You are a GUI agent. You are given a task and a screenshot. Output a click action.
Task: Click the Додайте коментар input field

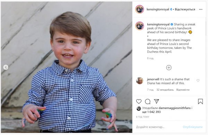click(x=158, y=127)
